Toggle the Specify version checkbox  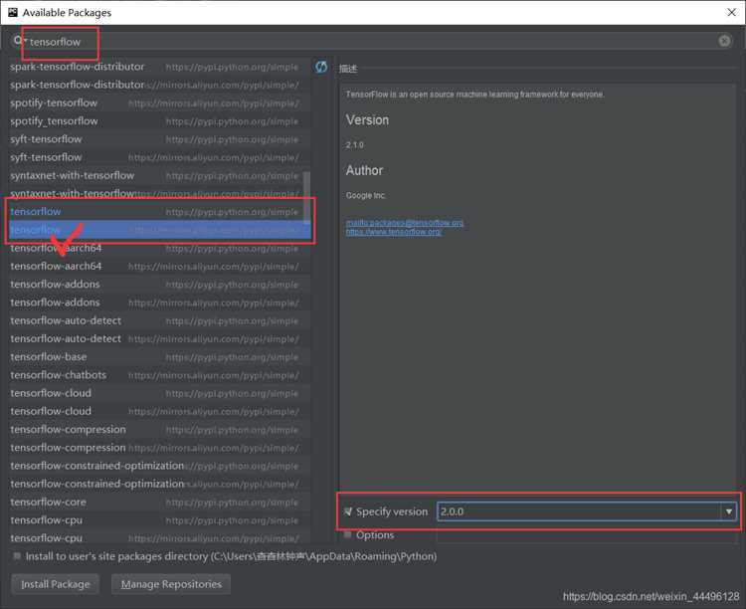(348, 511)
